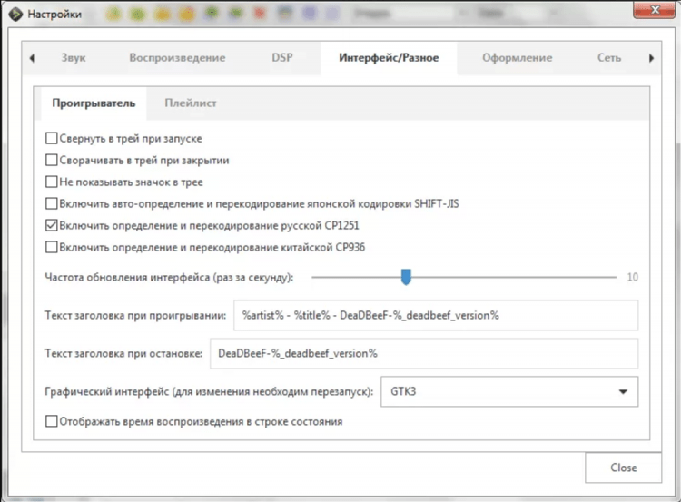Screen dimensions: 681x502
Task: Select the Оформление tab
Action: click(x=517, y=58)
